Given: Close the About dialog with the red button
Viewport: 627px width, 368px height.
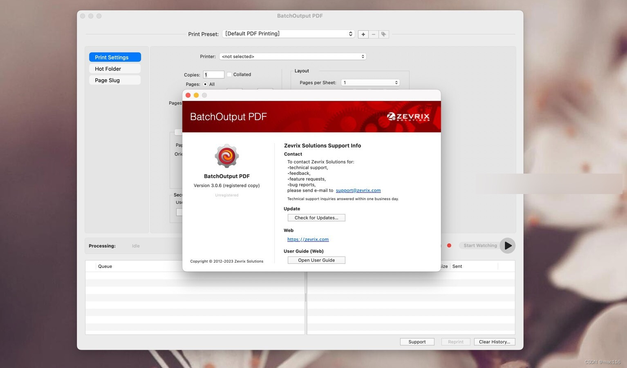Looking at the screenshot, I should tap(188, 95).
